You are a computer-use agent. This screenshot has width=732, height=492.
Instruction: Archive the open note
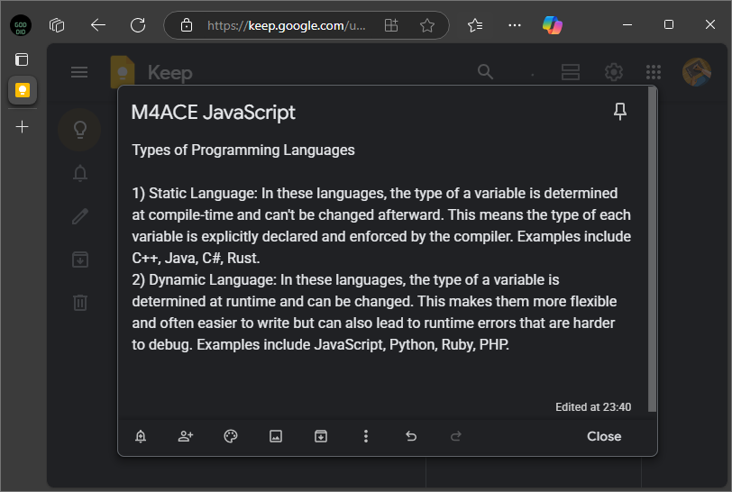(x=321, y=436)
